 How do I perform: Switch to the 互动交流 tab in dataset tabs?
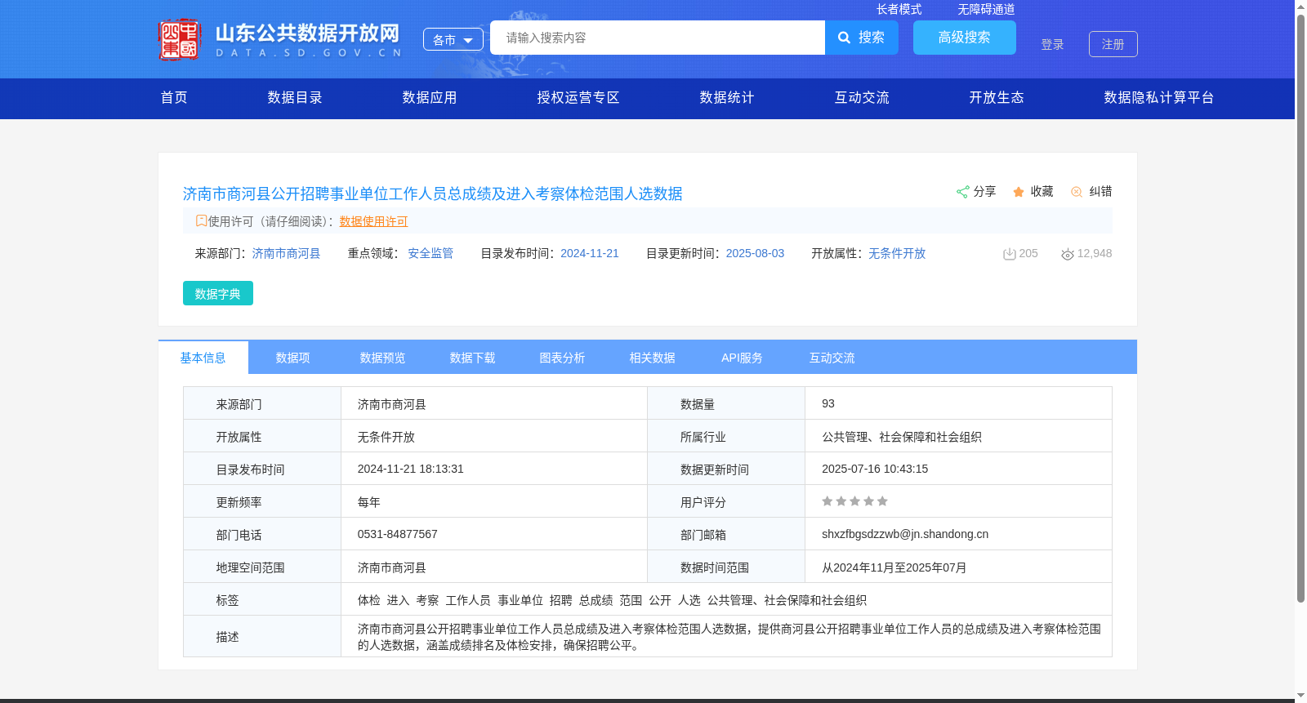click(x=832, y=358)
